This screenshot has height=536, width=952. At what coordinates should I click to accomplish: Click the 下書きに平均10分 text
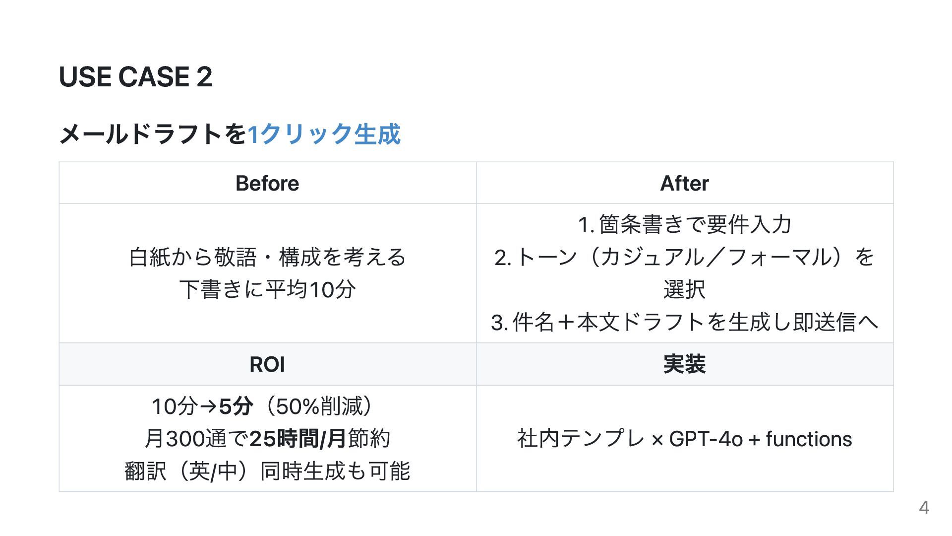click(x=267, y=289)
